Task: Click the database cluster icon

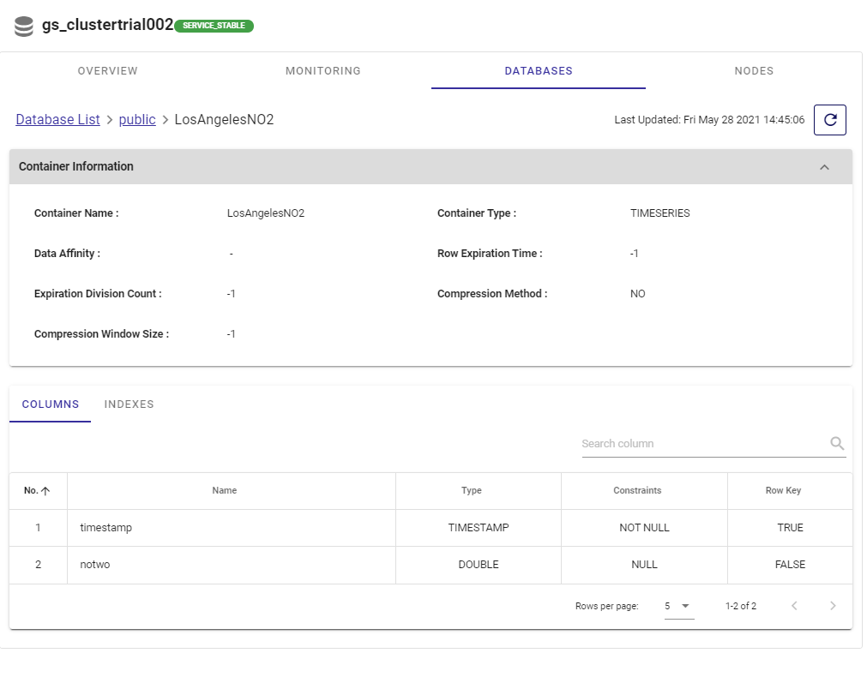Action: click(24, 27)
